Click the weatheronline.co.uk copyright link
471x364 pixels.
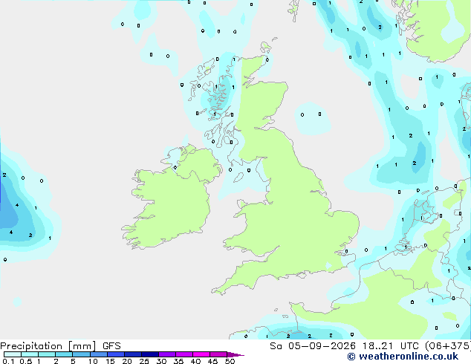click(x=403, y=357)
